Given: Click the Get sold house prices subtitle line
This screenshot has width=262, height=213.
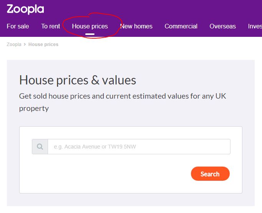Looking at the screenshot, I should (x=123, y=96).
